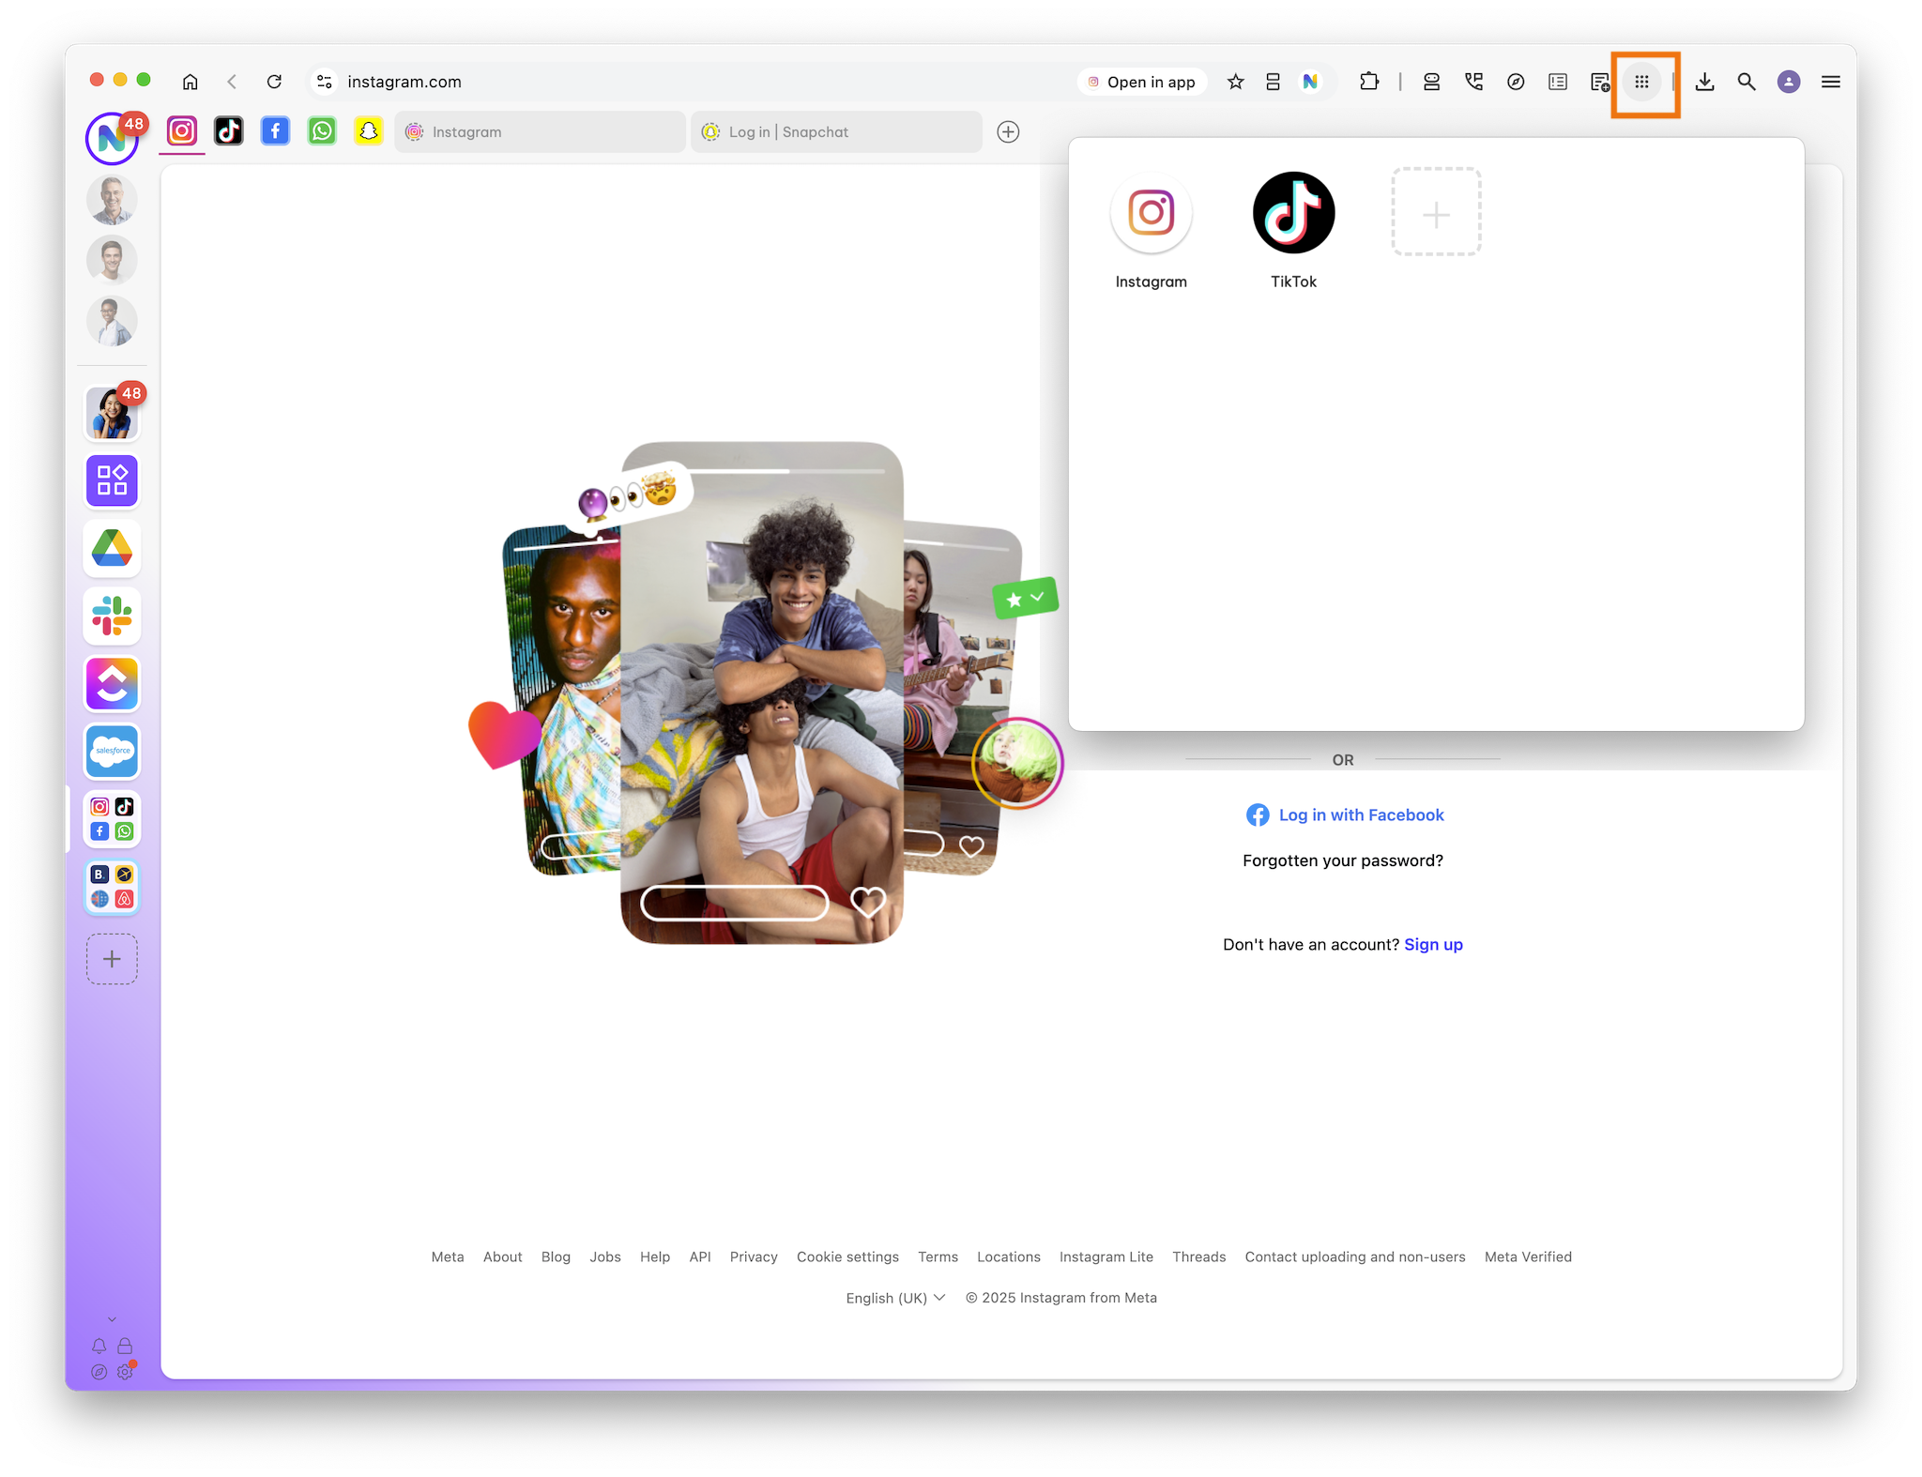Open the reading list panel icon
This screenshot has width=1922, height=1477.
1558,82
